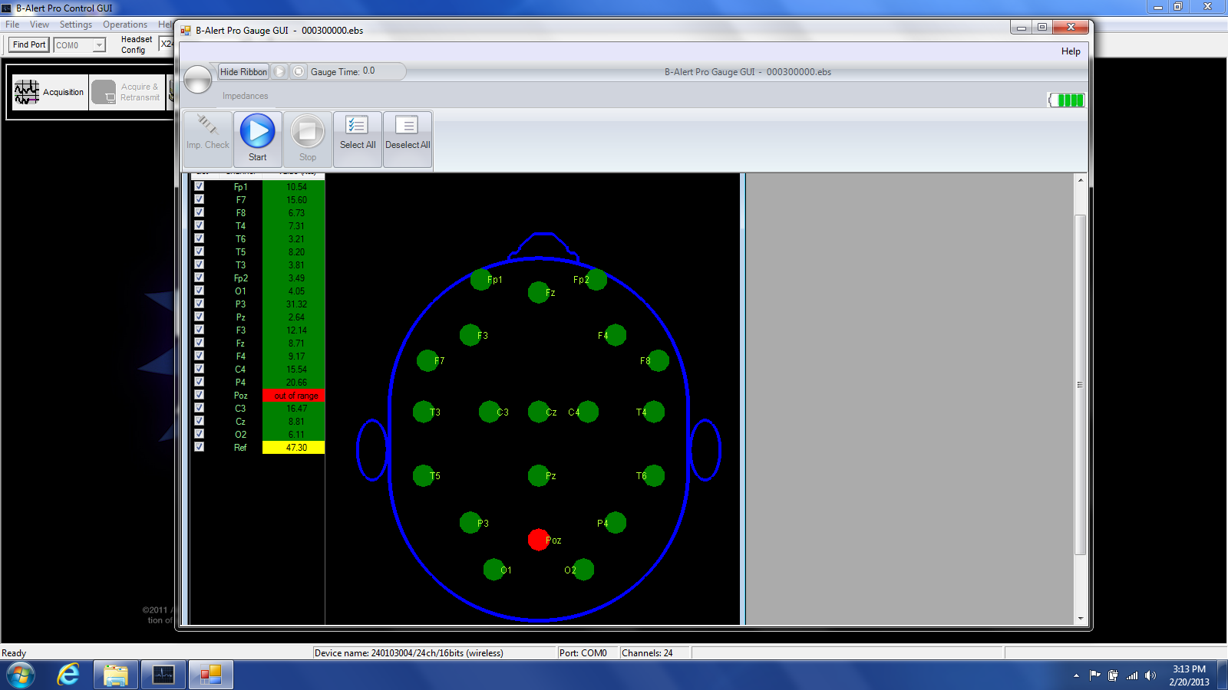Click the right panel vertical scrollbar

1080,383
